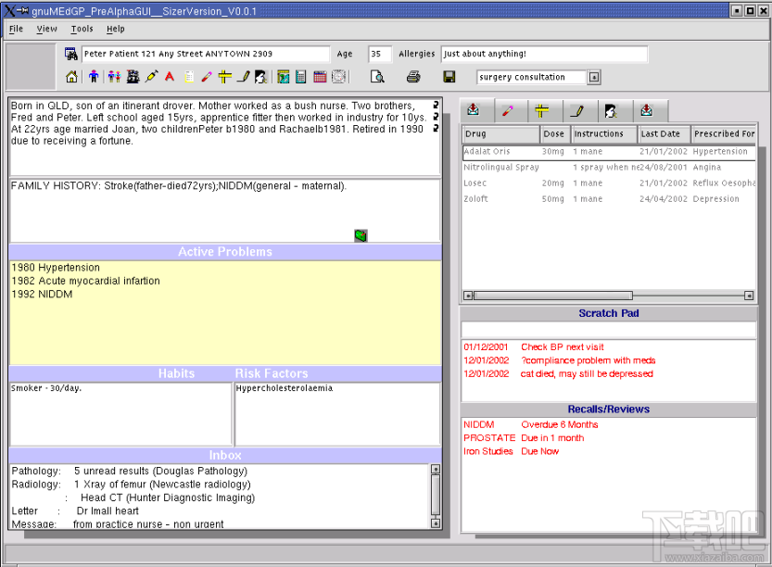The height and width of the screenshot is (567, 772).
Task: Click the red pencil annotation icon
Action: pyautogui.click(x=205, y=77)
